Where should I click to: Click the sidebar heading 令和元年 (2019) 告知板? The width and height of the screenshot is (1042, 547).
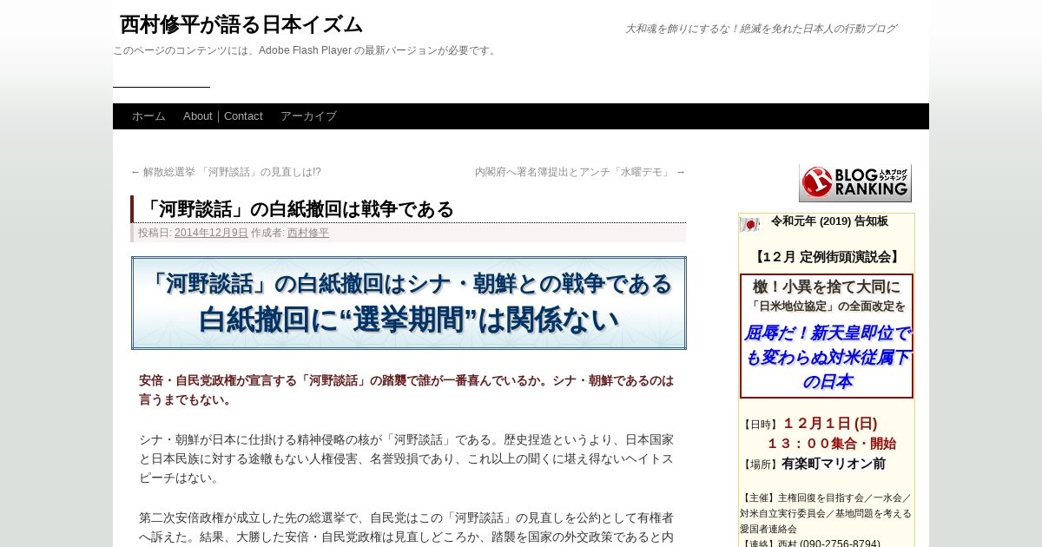(x=829, y=221)
